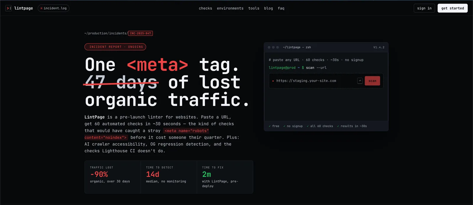The image size is (473, 205).
Task: Open the tools navigation link
Action: 254,8
